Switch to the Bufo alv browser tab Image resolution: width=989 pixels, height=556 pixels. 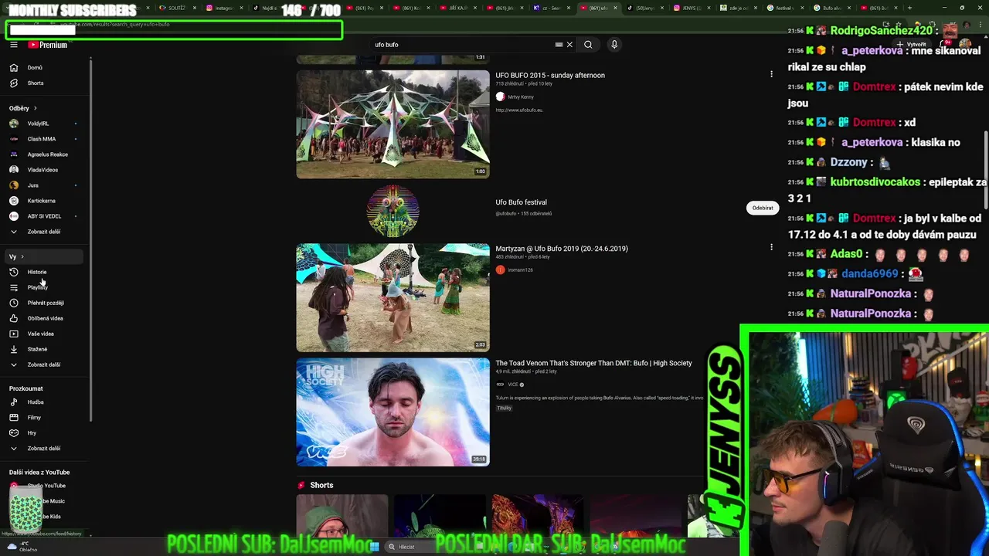click(x=833, y=8)
